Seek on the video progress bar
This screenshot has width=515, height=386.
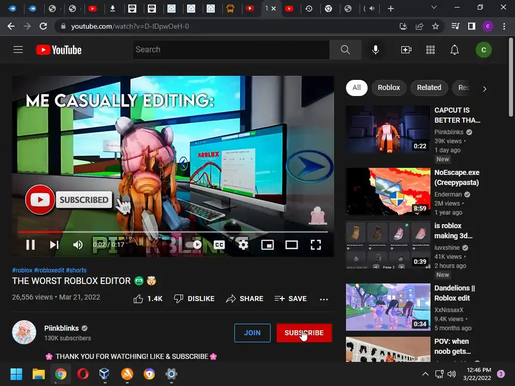coord(173,232)
